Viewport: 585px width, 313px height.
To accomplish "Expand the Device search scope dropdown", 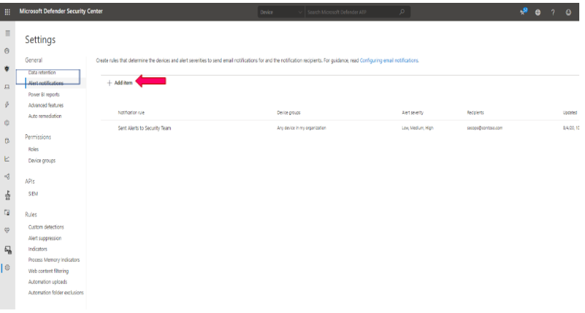I will click(x=281, y=12).
